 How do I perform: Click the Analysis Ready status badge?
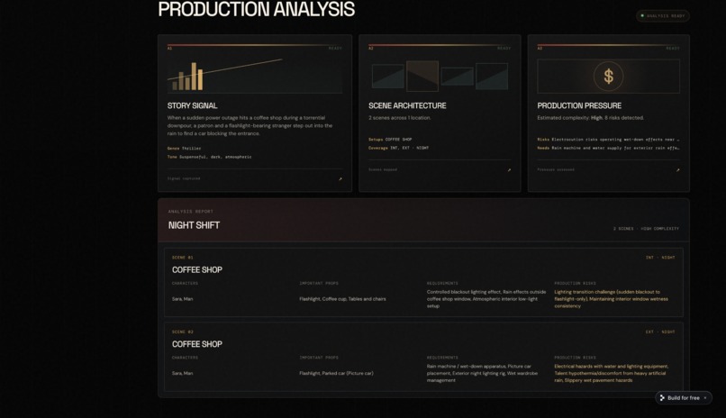[x=663, y=15]
